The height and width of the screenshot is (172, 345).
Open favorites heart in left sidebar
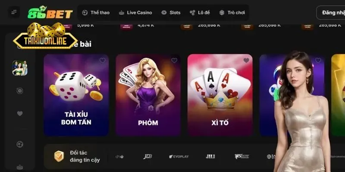[x=20, y=114]
